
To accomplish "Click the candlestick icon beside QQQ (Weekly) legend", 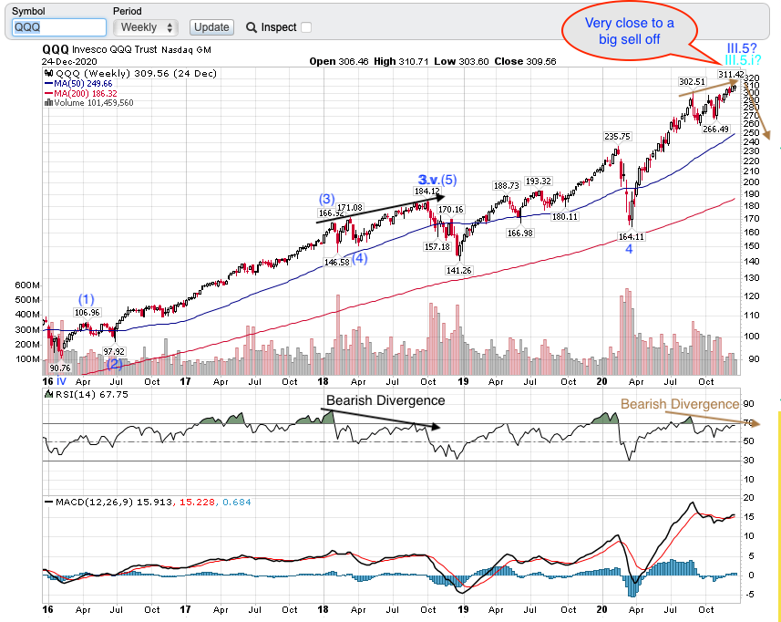I will click(47, 72).
